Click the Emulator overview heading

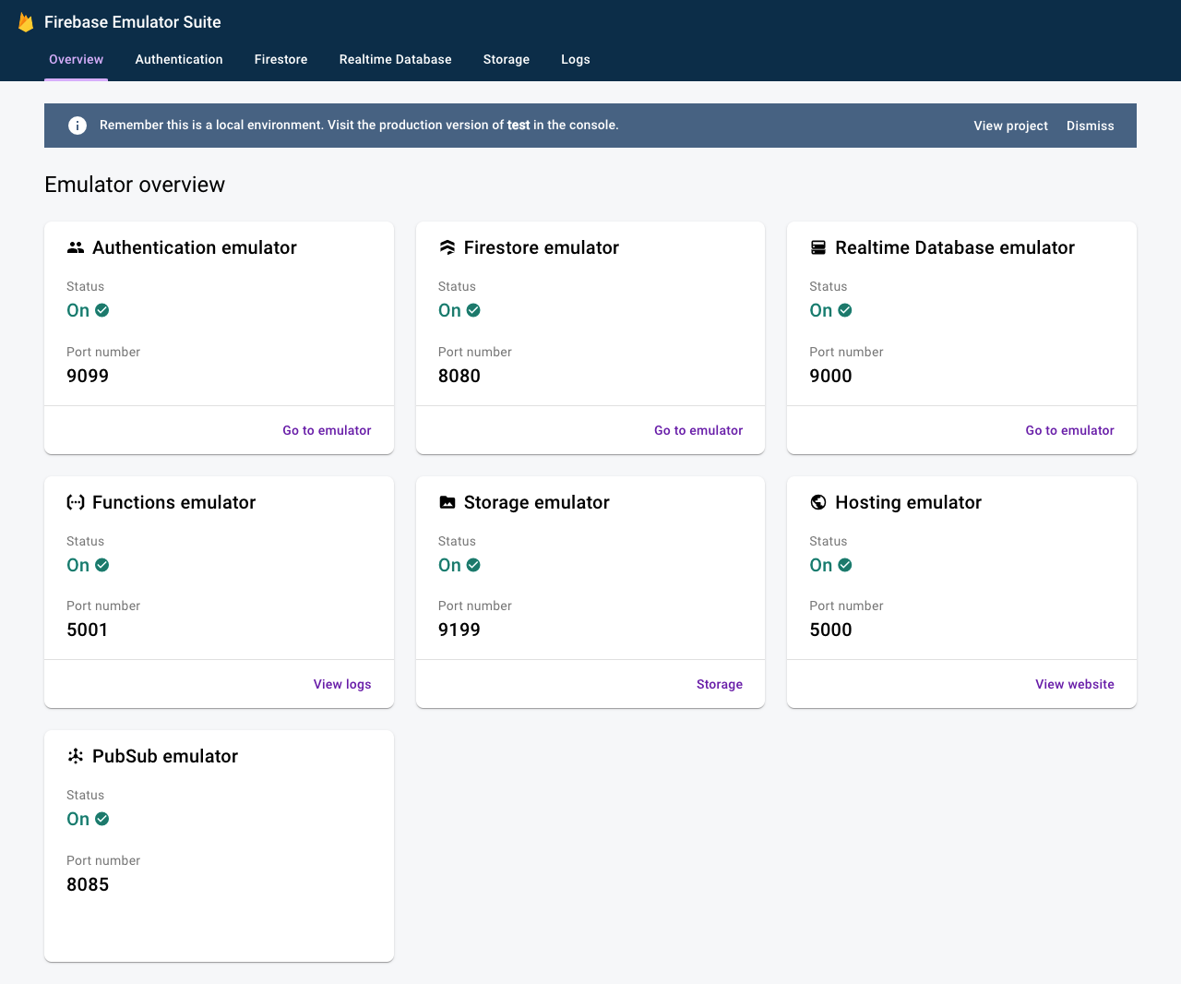[x=135, y=185]
